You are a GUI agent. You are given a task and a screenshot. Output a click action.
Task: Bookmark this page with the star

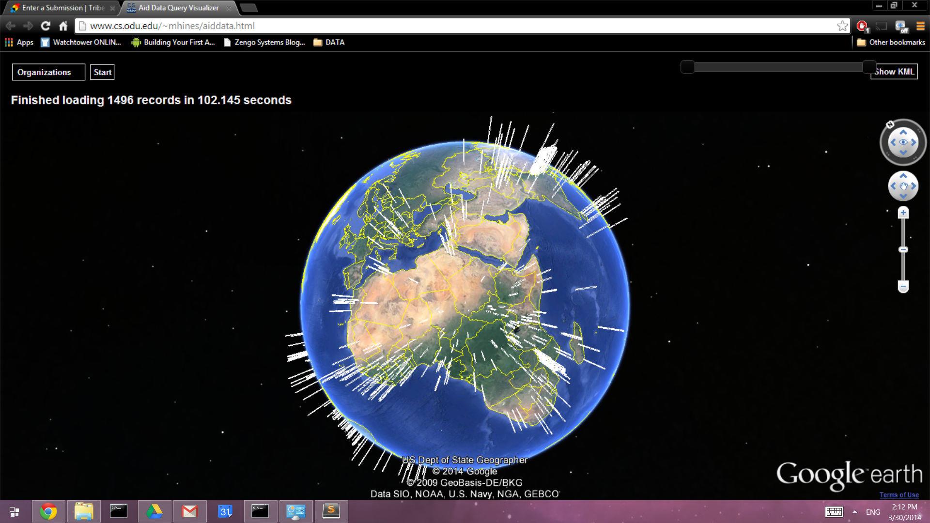point(842,26)
